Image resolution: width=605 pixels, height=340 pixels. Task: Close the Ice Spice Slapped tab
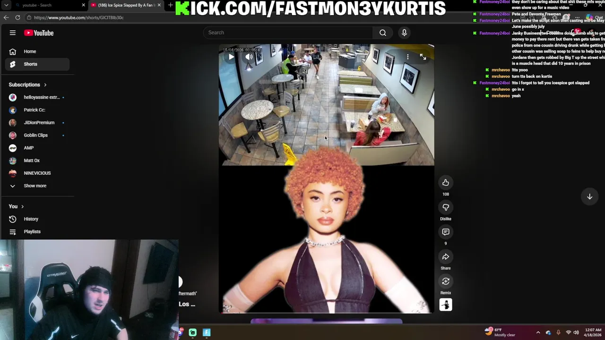pyautogui.click(x=159, y=5)
